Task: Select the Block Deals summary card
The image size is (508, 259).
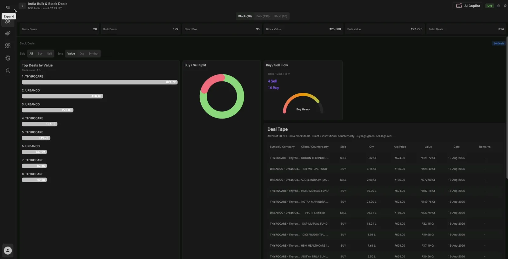Action: click(x=59, y=29)
